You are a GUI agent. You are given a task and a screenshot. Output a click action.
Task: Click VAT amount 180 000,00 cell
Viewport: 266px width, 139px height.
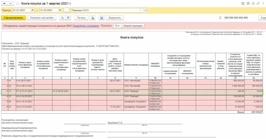254,87
